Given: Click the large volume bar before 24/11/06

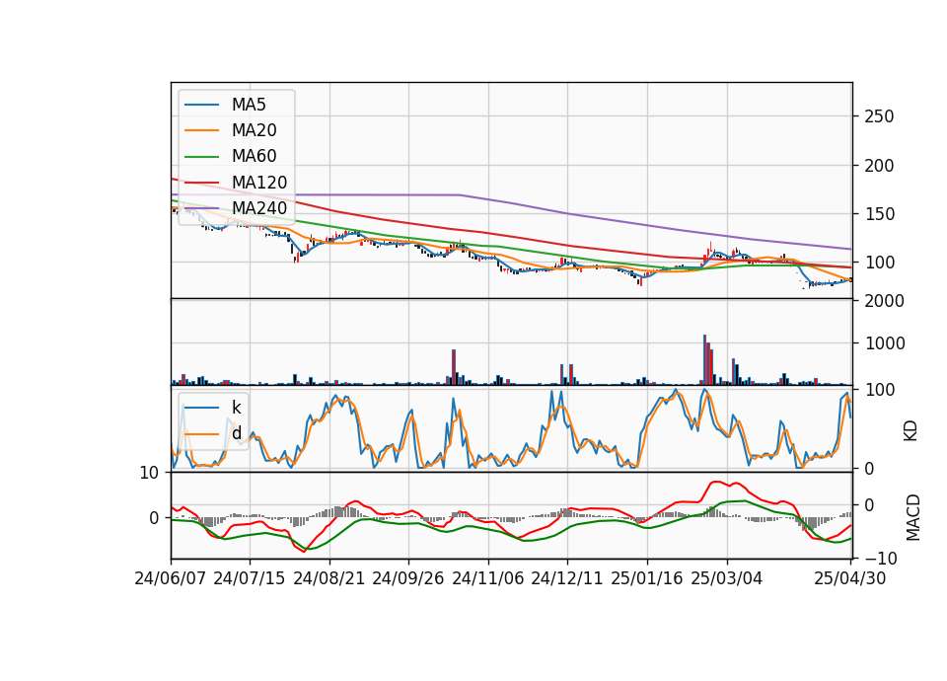Looking at the screenshot, I should pyautogui.click(x=454, y=367).
